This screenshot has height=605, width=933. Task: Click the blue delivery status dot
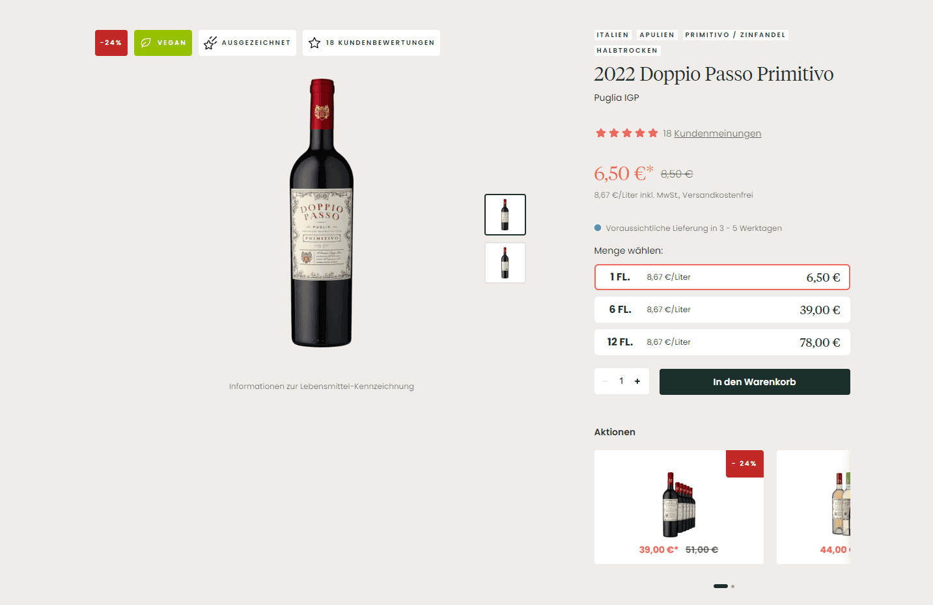tap(598, 228)
